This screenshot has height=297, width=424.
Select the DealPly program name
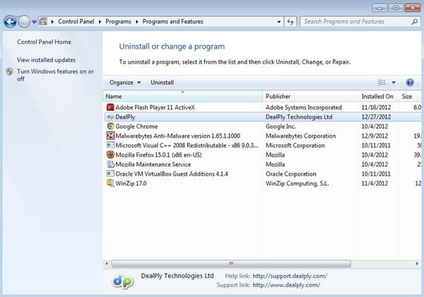click(x=125, y=117)
